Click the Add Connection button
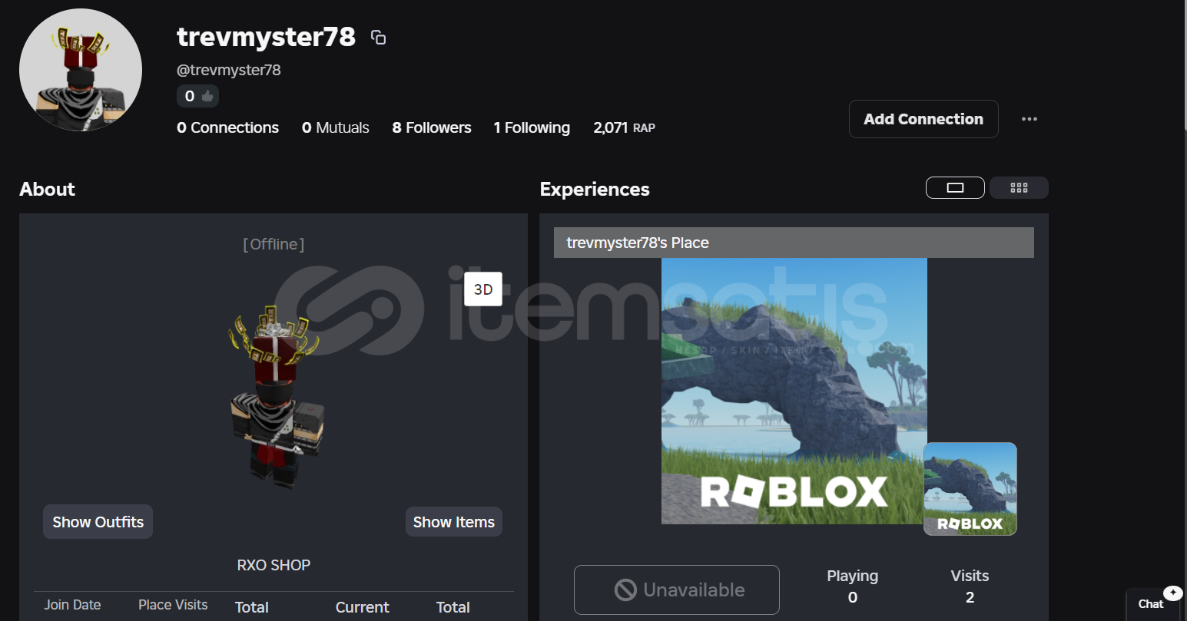1187x621 pixels. point(923,119)
